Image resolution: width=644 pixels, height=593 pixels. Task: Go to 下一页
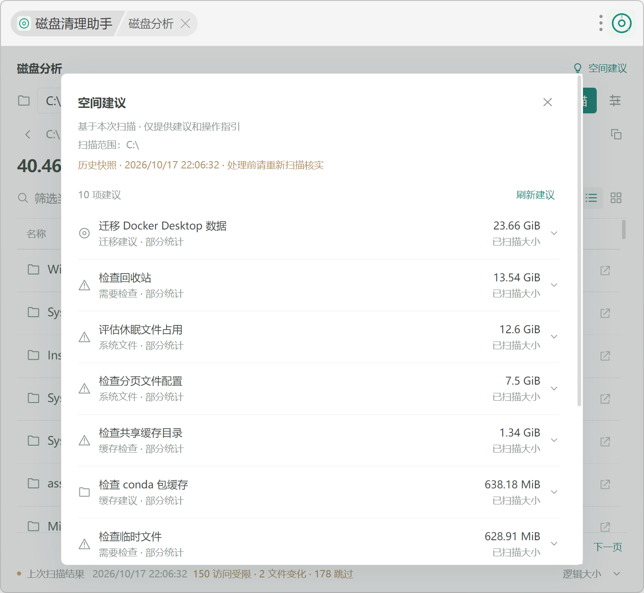[x=608, y=547]
